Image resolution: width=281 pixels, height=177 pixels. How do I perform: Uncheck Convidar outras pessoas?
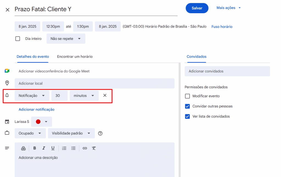[187, 106]
